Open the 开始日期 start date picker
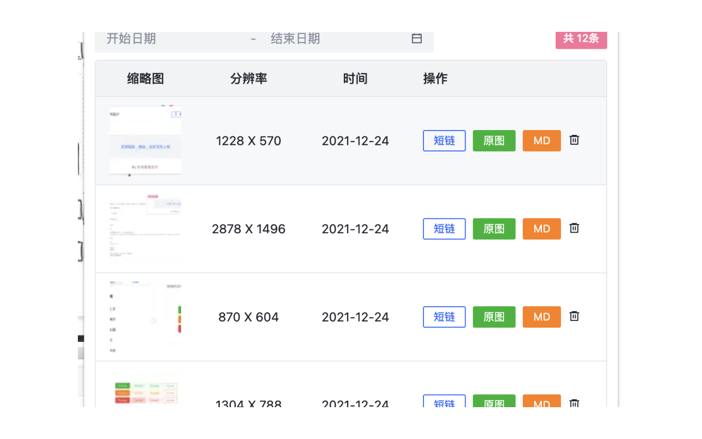Image resolution: width=702 pixels, height=439 pixels. tap(132, 38)
